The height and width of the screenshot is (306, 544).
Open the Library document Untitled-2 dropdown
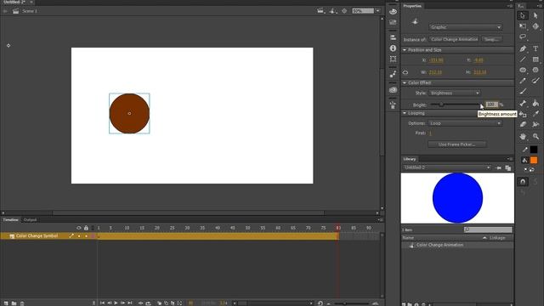[x=447, y=167]
